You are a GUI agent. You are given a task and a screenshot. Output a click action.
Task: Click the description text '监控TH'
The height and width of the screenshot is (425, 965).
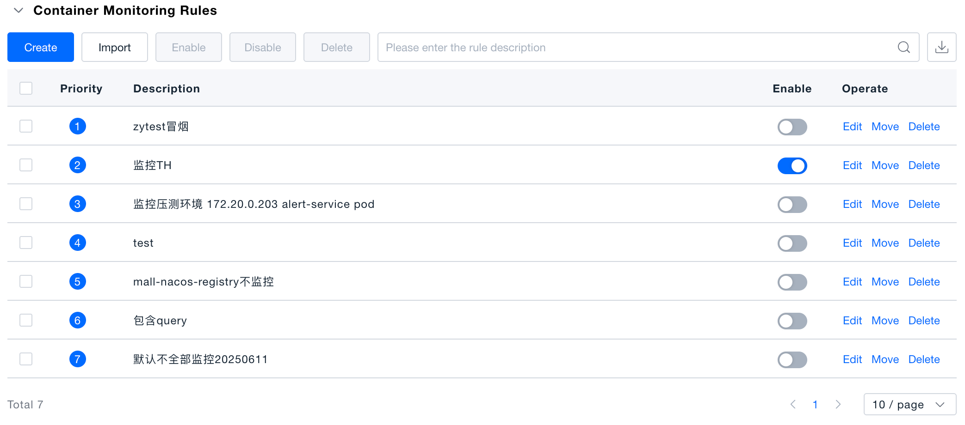[152, 165]
